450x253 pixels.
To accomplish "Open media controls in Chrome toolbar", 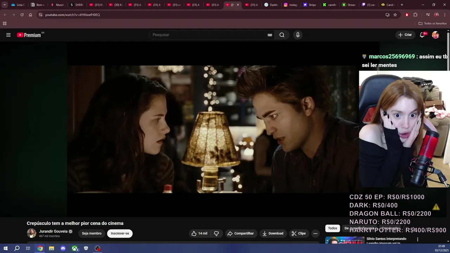I will coord(428,15).
